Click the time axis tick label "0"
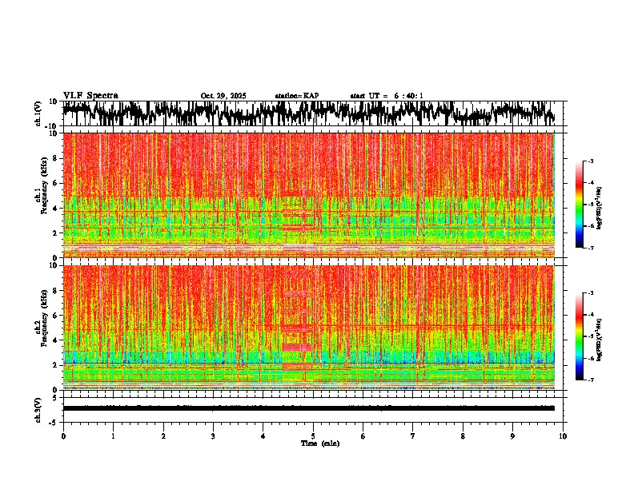This screenshot has width=634, height=489. (x=63, y=436)
